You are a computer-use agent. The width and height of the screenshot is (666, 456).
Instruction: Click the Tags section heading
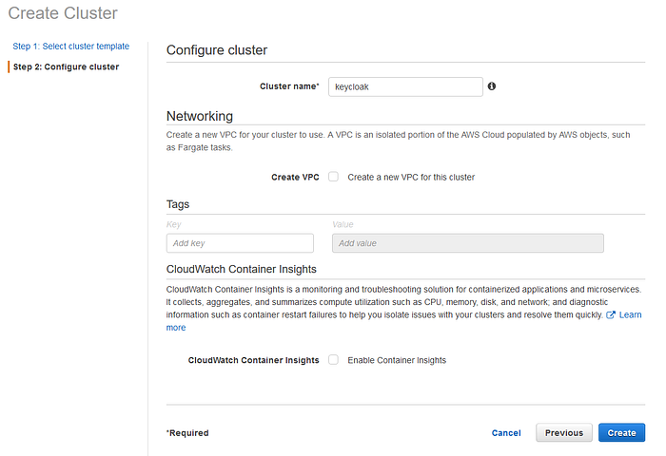(178, 204)
